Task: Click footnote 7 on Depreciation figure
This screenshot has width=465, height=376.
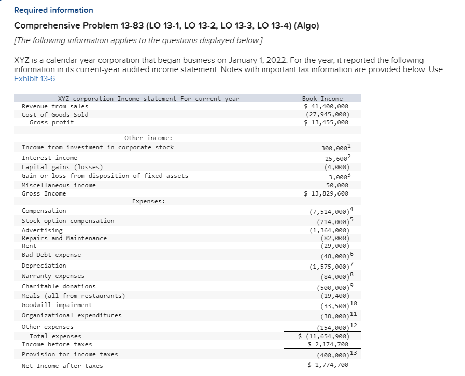Action: 353,263
